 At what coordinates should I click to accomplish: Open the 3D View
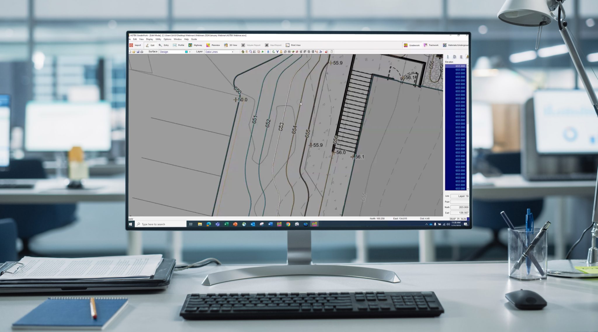230,45
